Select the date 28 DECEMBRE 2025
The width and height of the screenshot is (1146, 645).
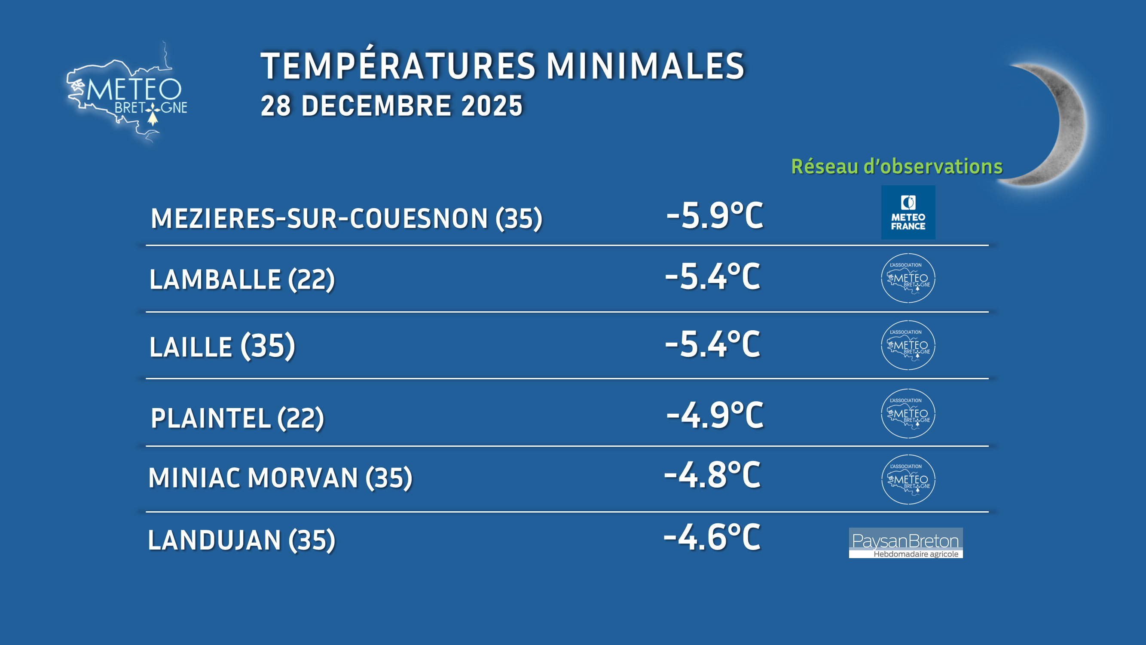(391, 106)
